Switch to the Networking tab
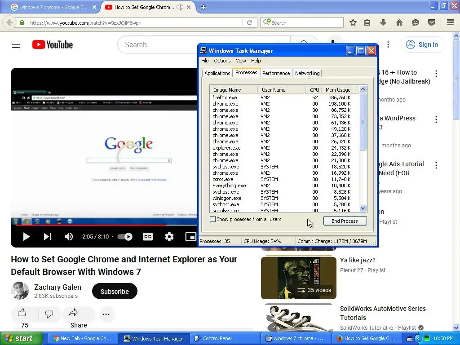460x345 pixels. pyautogui.click(x=307, y=73)
